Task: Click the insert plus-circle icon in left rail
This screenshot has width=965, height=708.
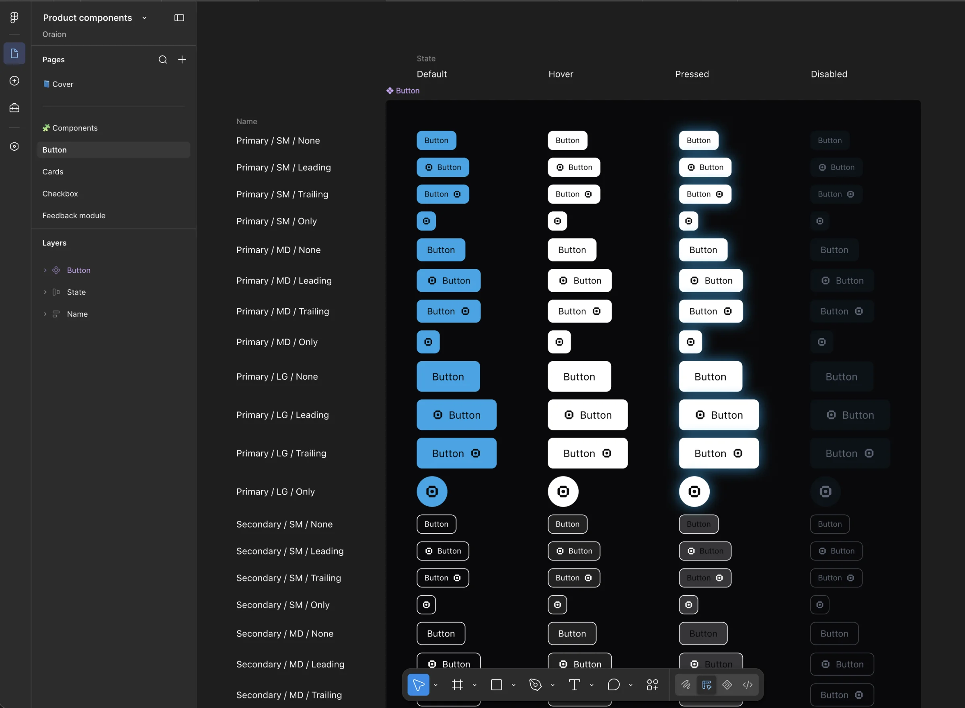Action: pyautogui.click(x=14, y=81)
